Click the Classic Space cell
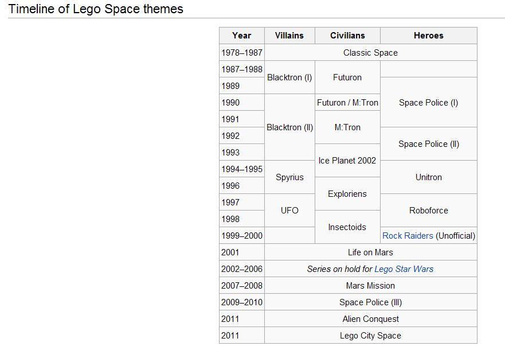 370,53
